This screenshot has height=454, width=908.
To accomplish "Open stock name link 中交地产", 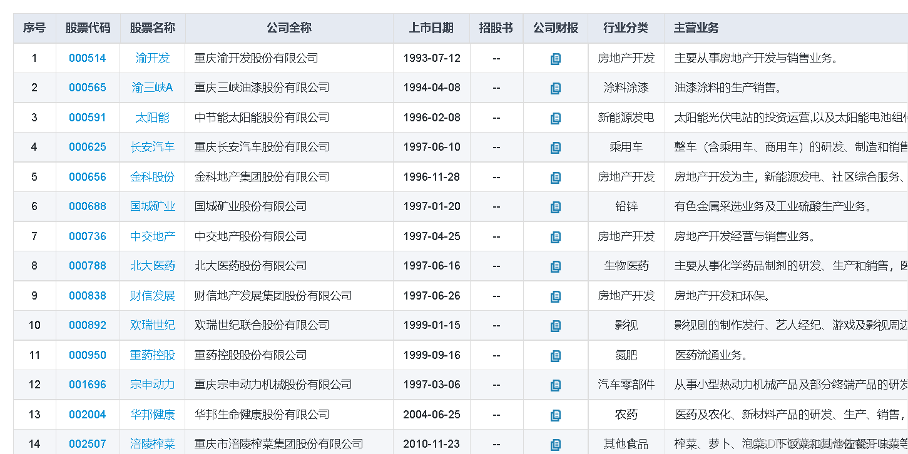I will click(153, 236).
